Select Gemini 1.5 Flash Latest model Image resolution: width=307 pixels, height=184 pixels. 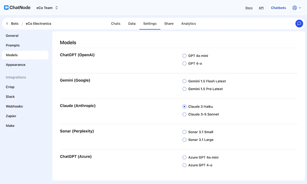pos(184,81)
